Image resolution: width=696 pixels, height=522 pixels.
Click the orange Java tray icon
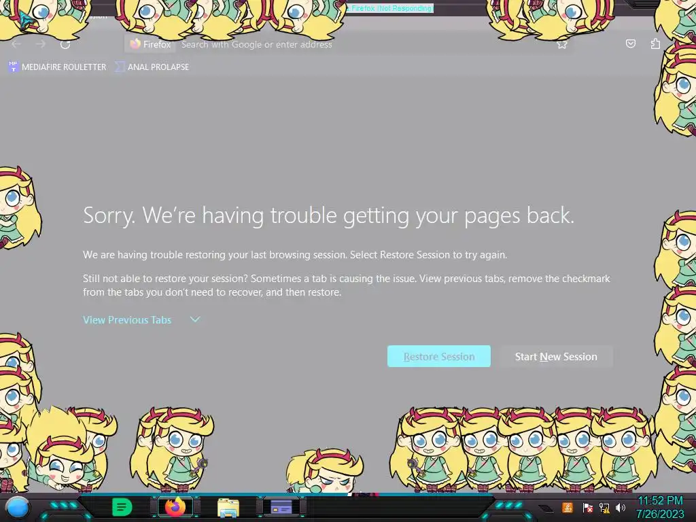pyautogui.click(x=568, y=507)
